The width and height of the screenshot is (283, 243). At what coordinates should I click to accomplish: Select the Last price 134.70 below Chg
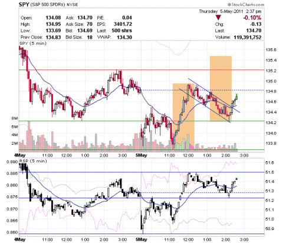[x=254, y=31]
